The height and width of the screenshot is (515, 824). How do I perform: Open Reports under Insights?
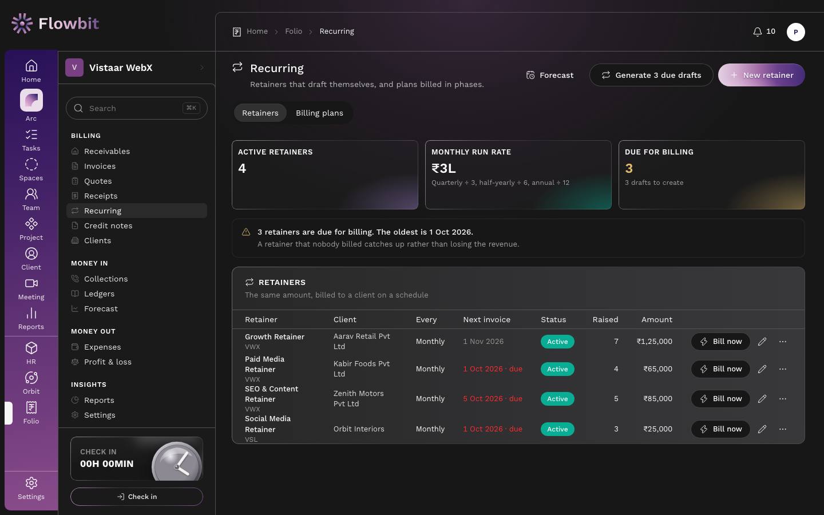pos(137,400)
